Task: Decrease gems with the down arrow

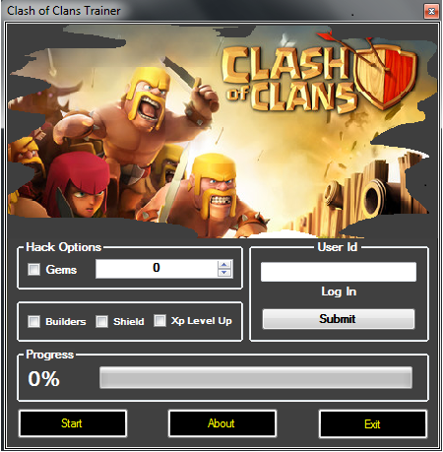Action: pos(224,273)
